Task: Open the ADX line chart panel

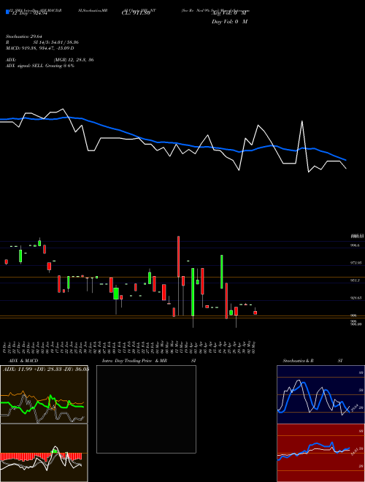Action: [x=44, y=394]
